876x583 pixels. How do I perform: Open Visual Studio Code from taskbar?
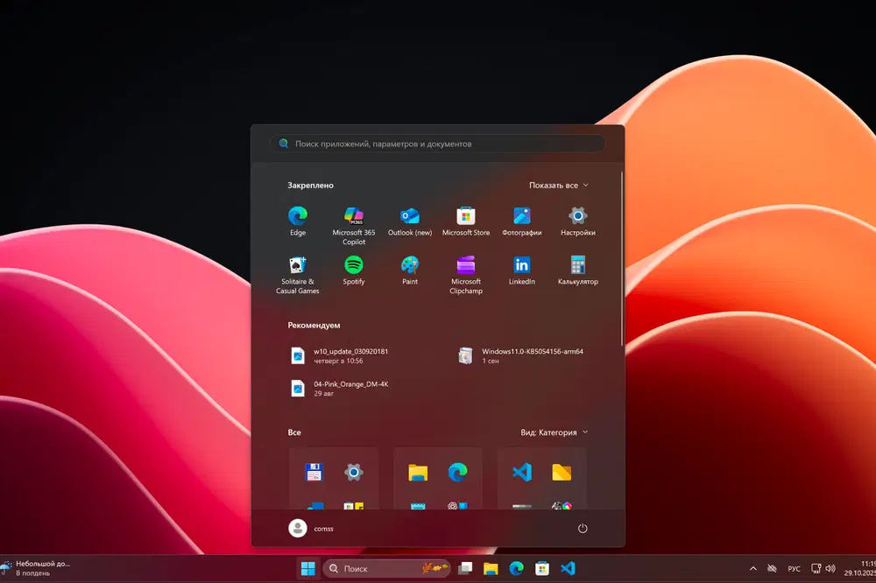(568, 568)
